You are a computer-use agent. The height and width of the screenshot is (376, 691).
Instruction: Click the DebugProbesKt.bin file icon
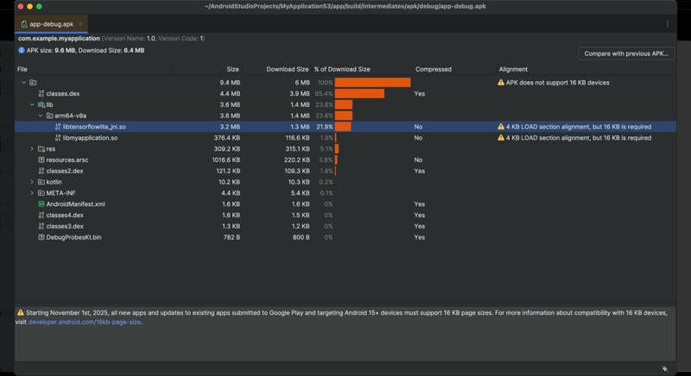[41, 237]
